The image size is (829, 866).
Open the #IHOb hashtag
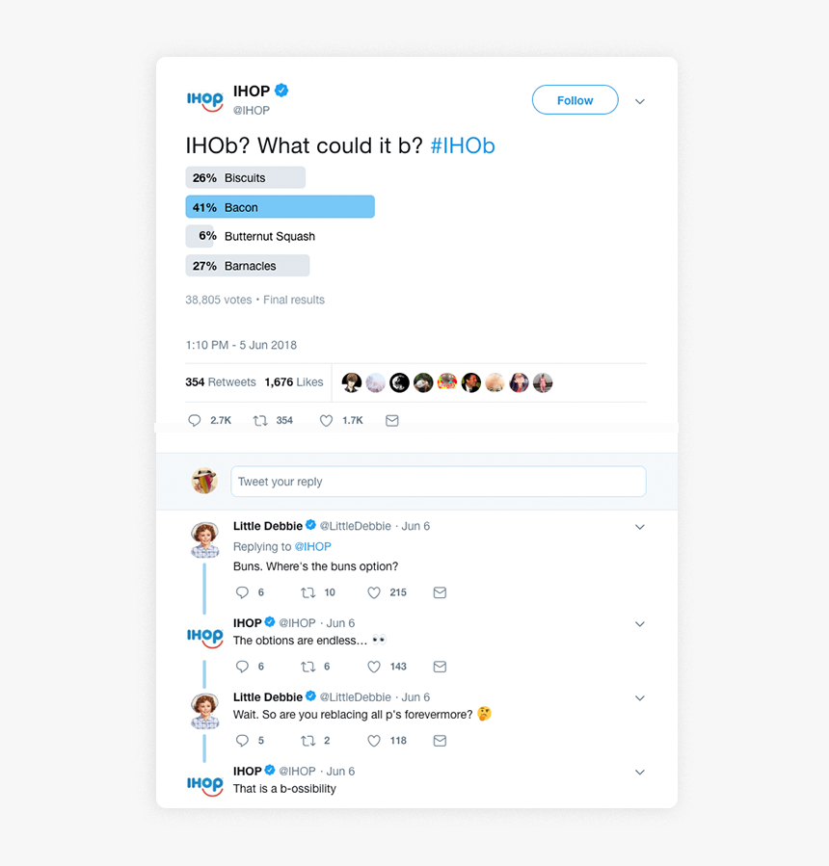pyautogui.click(x=463, y=145)
